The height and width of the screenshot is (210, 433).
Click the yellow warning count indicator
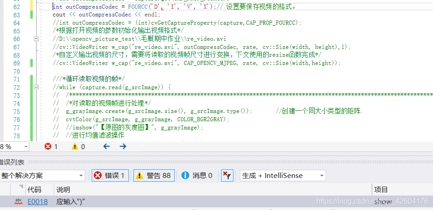point(78,146)
